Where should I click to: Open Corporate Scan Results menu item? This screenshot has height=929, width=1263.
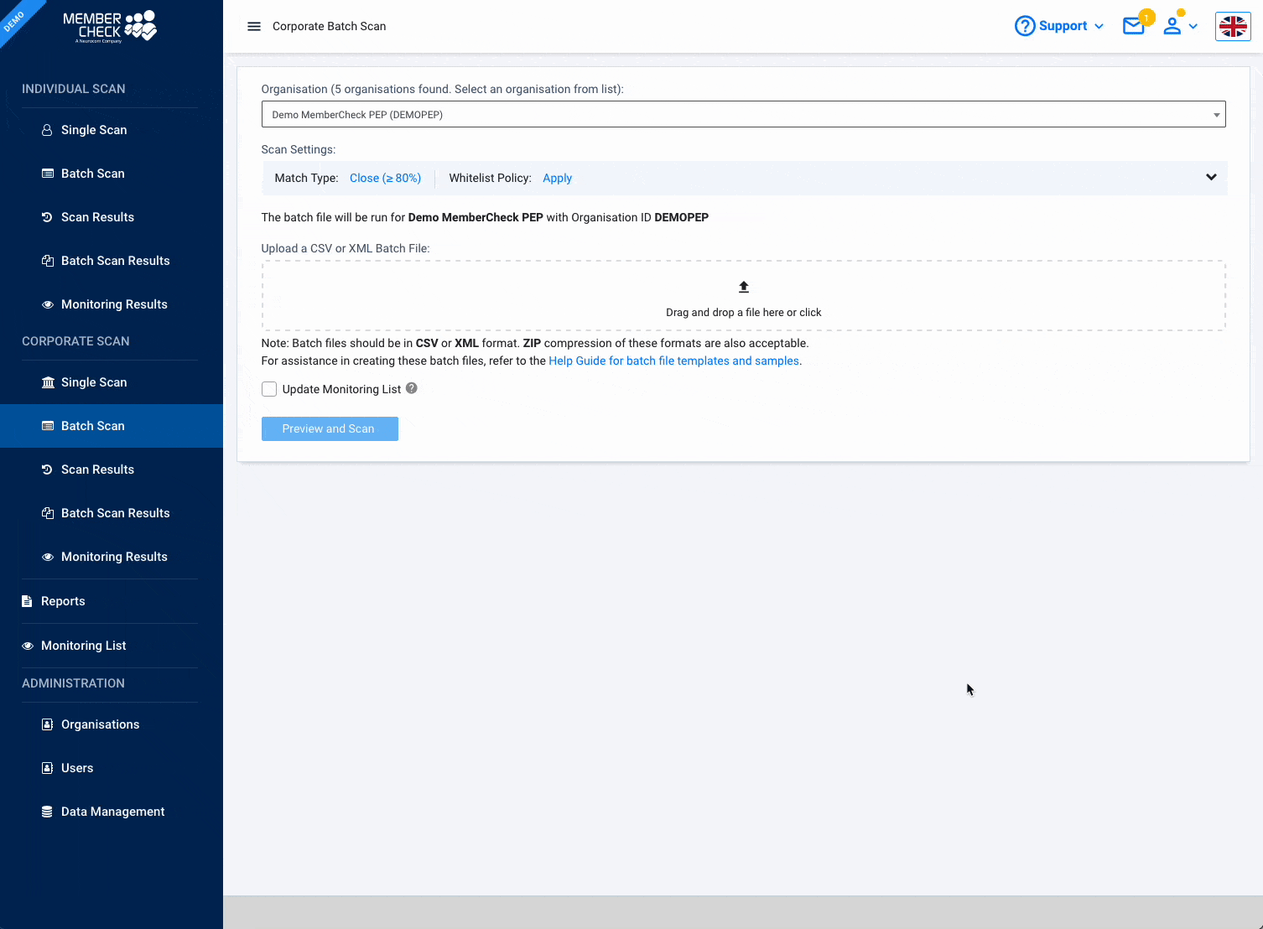(x=112, y=470)
